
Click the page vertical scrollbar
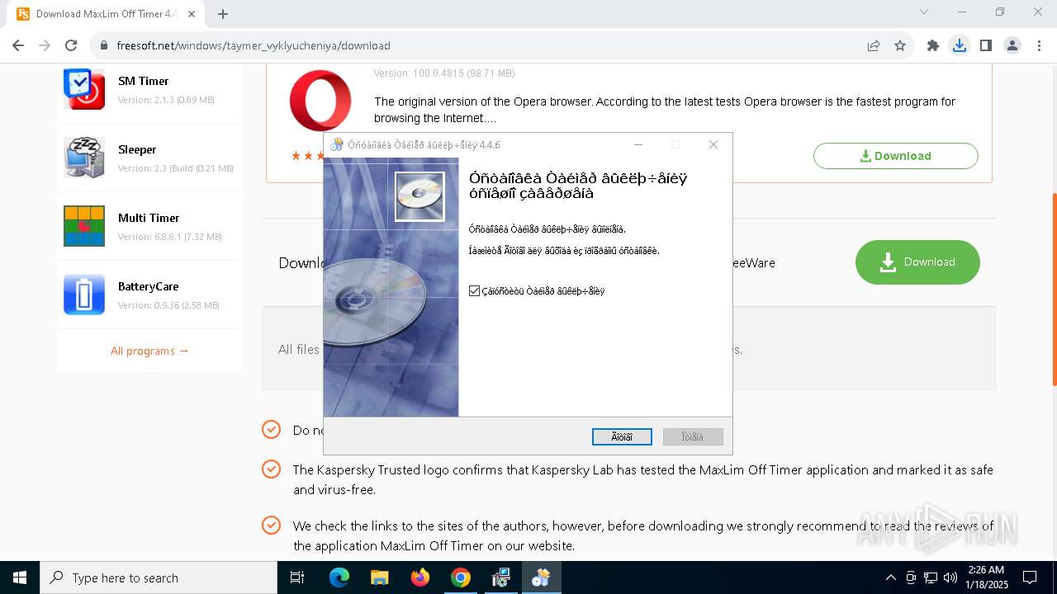[1053, 289]
